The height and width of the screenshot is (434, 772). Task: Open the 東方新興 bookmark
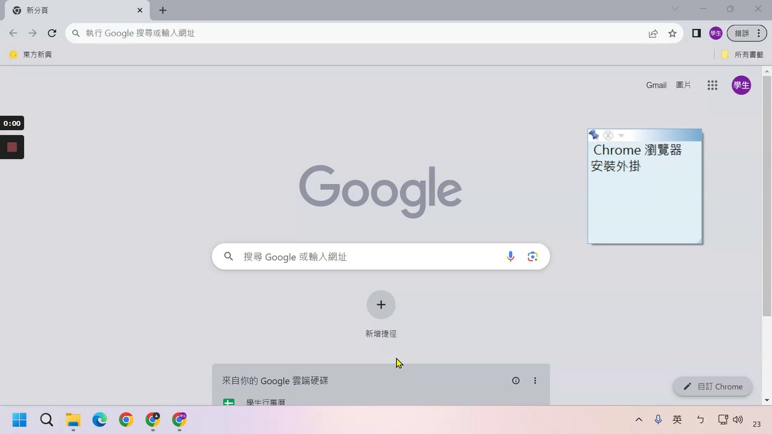pos(30,54)
